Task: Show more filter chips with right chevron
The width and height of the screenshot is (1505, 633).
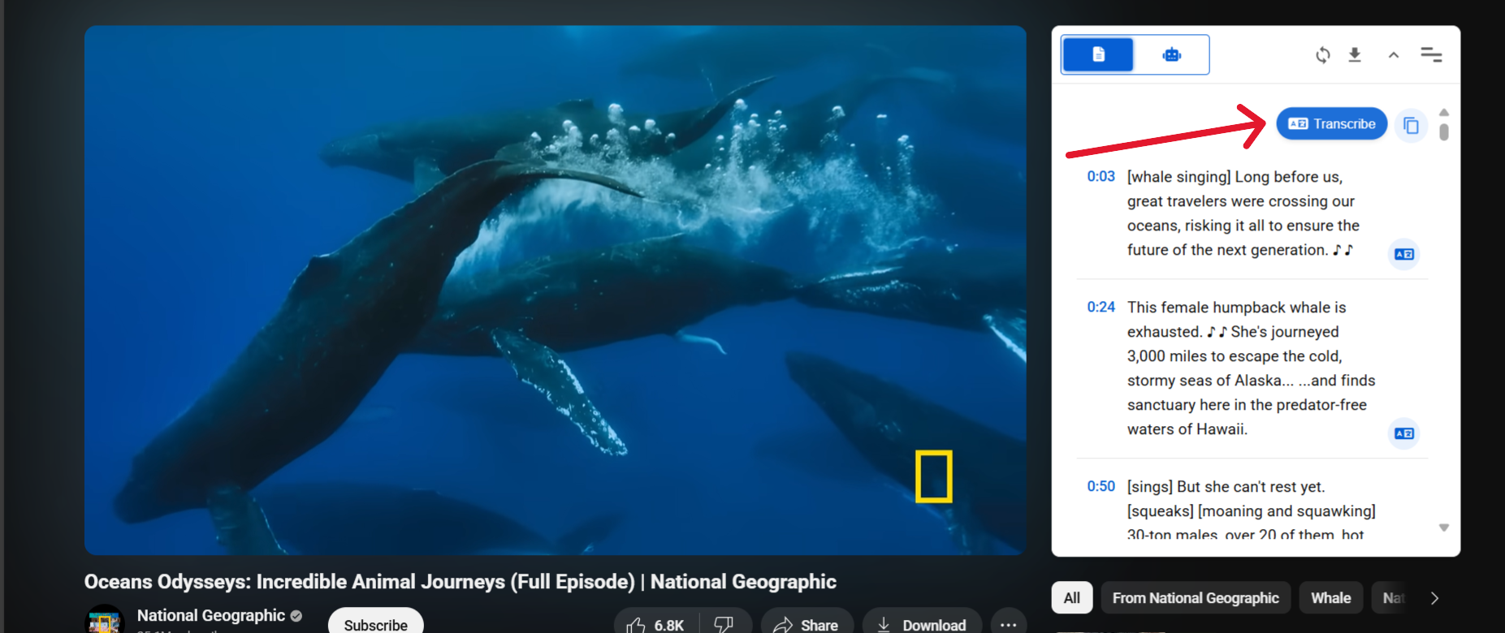Action: (1434, 598)
